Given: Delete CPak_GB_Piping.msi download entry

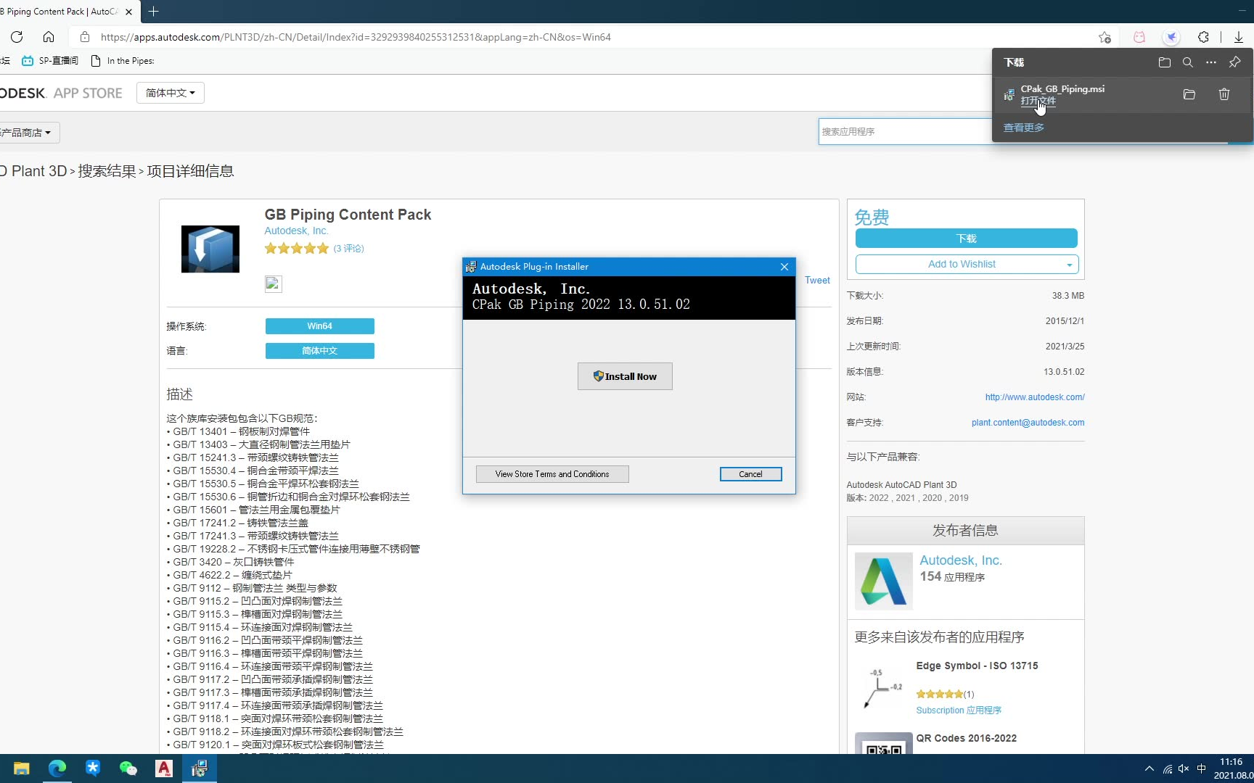Looking at the screenshot, I should [x=1224, y=94].
